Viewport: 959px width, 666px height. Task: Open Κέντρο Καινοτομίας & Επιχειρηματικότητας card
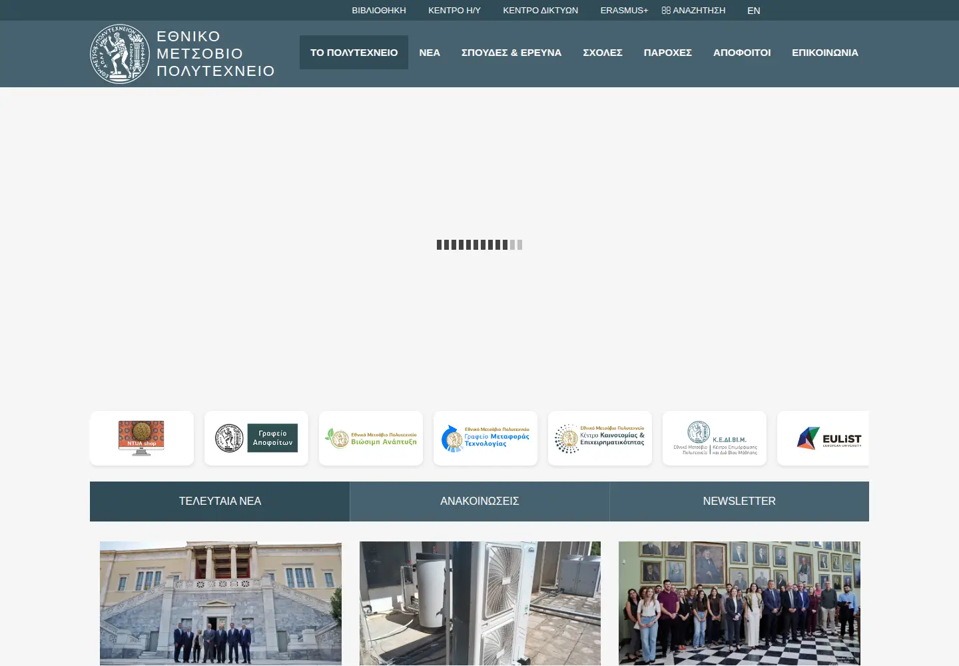600,438
